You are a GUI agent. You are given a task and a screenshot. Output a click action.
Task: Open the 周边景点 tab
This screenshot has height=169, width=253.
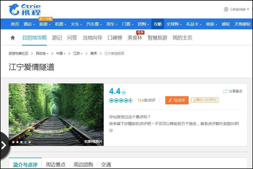(56, 165)
